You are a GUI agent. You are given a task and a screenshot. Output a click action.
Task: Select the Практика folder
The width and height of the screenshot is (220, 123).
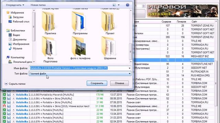click(x=51, y=23)
